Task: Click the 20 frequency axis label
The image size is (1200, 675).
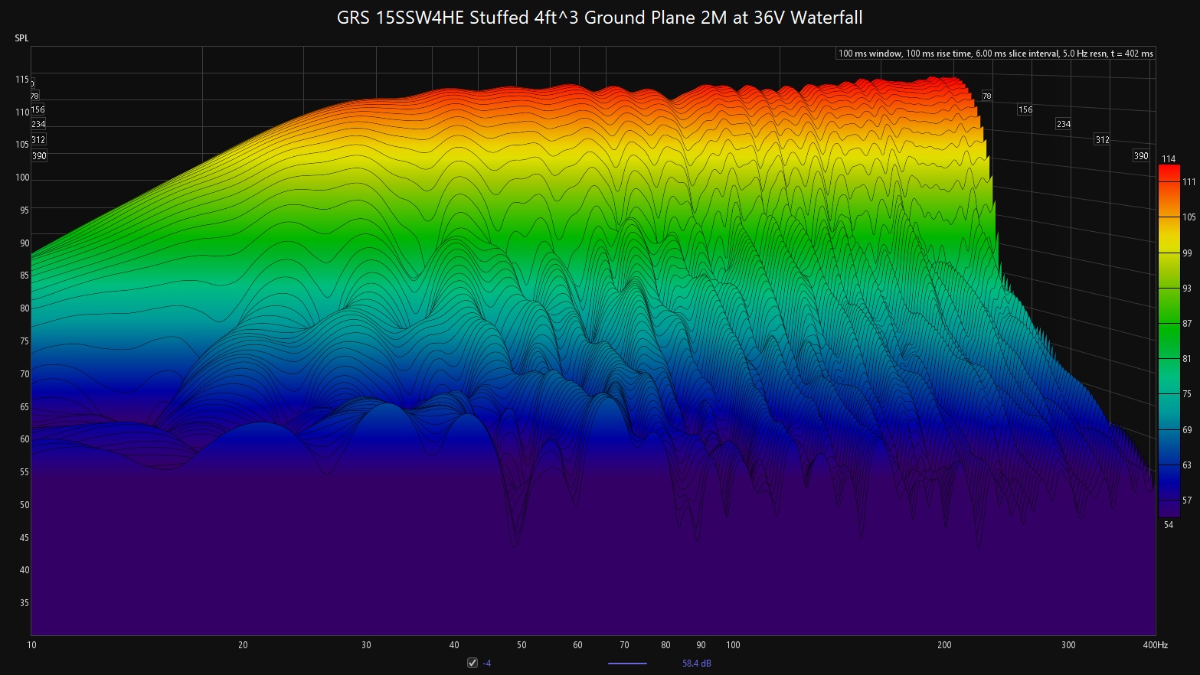Action: [x=243, y=645]
